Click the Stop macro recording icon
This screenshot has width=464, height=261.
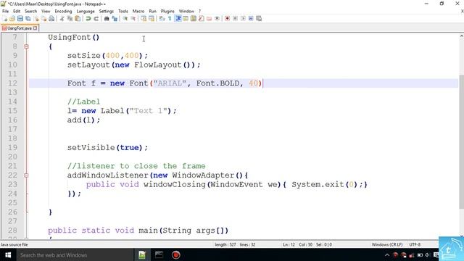[x=235, y=18]
